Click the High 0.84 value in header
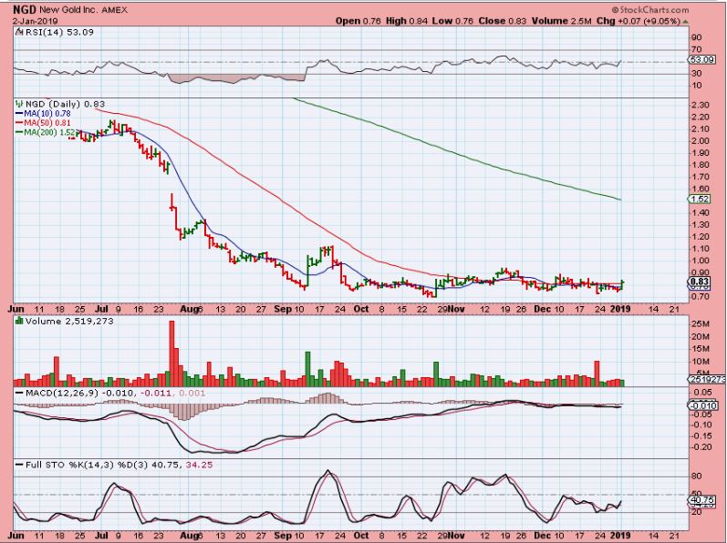This screenshot has width=727, height=543. click(407, 21)
